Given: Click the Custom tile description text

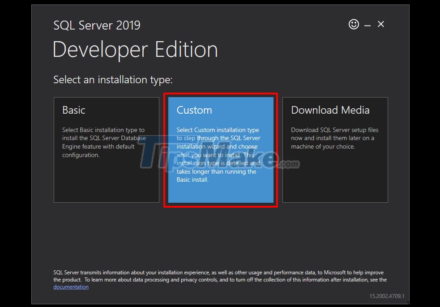Looking at the screenshot, I should [220, 154].
